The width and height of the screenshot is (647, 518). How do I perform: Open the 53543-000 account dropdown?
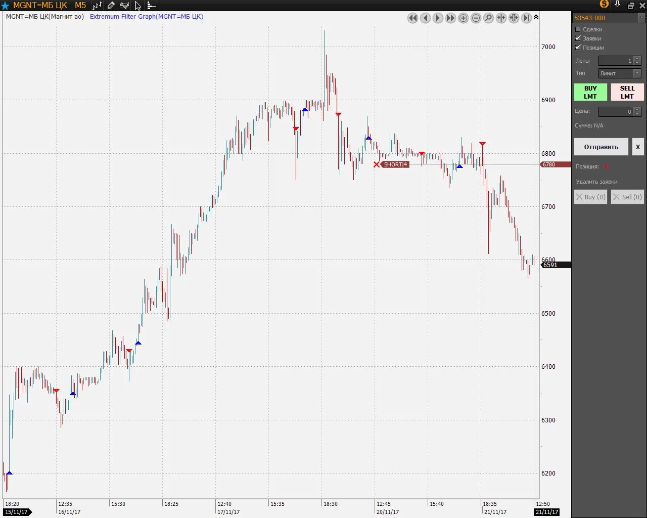[x=609, y=18]
